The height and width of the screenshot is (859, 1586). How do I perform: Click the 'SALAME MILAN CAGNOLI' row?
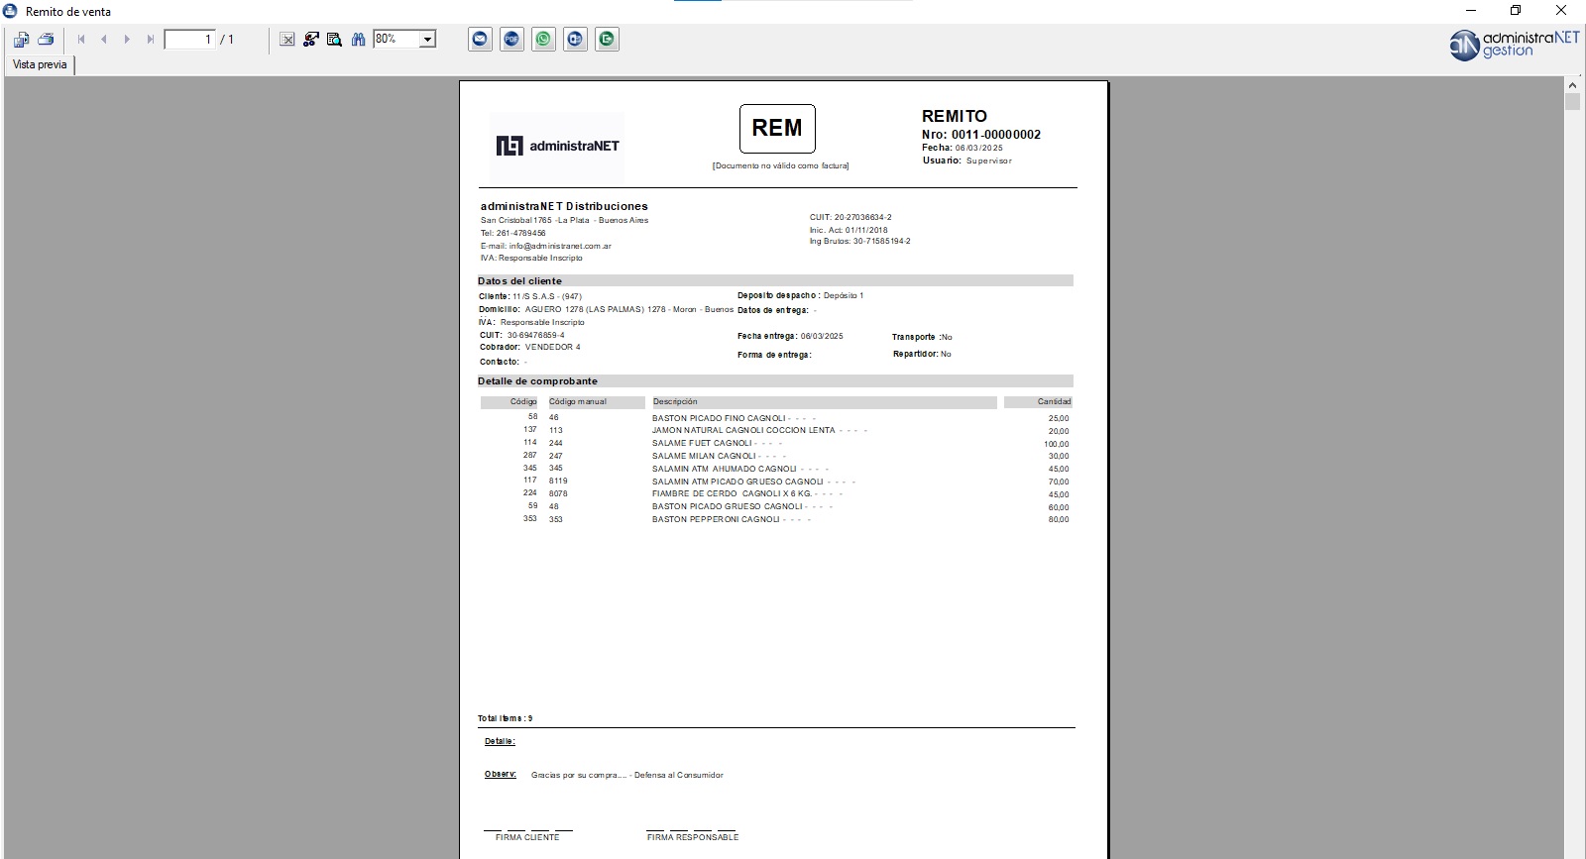pos(775,456)
